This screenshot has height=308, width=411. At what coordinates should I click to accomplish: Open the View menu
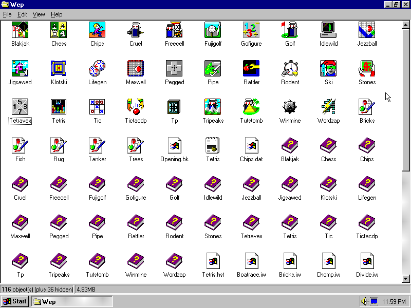[39, 14]
